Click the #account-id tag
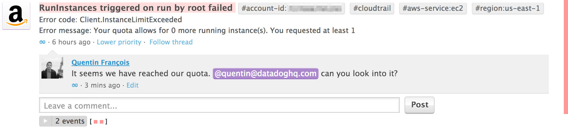Image resolution: width=568 pixels, height=129 pixels. click(x=291, y=8)
